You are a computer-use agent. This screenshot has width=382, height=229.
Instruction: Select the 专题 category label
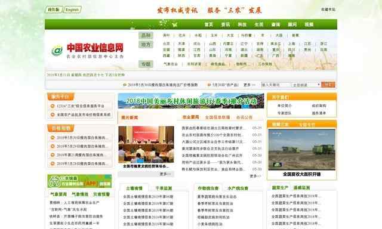pyautogui.click(x=146, y=64)
